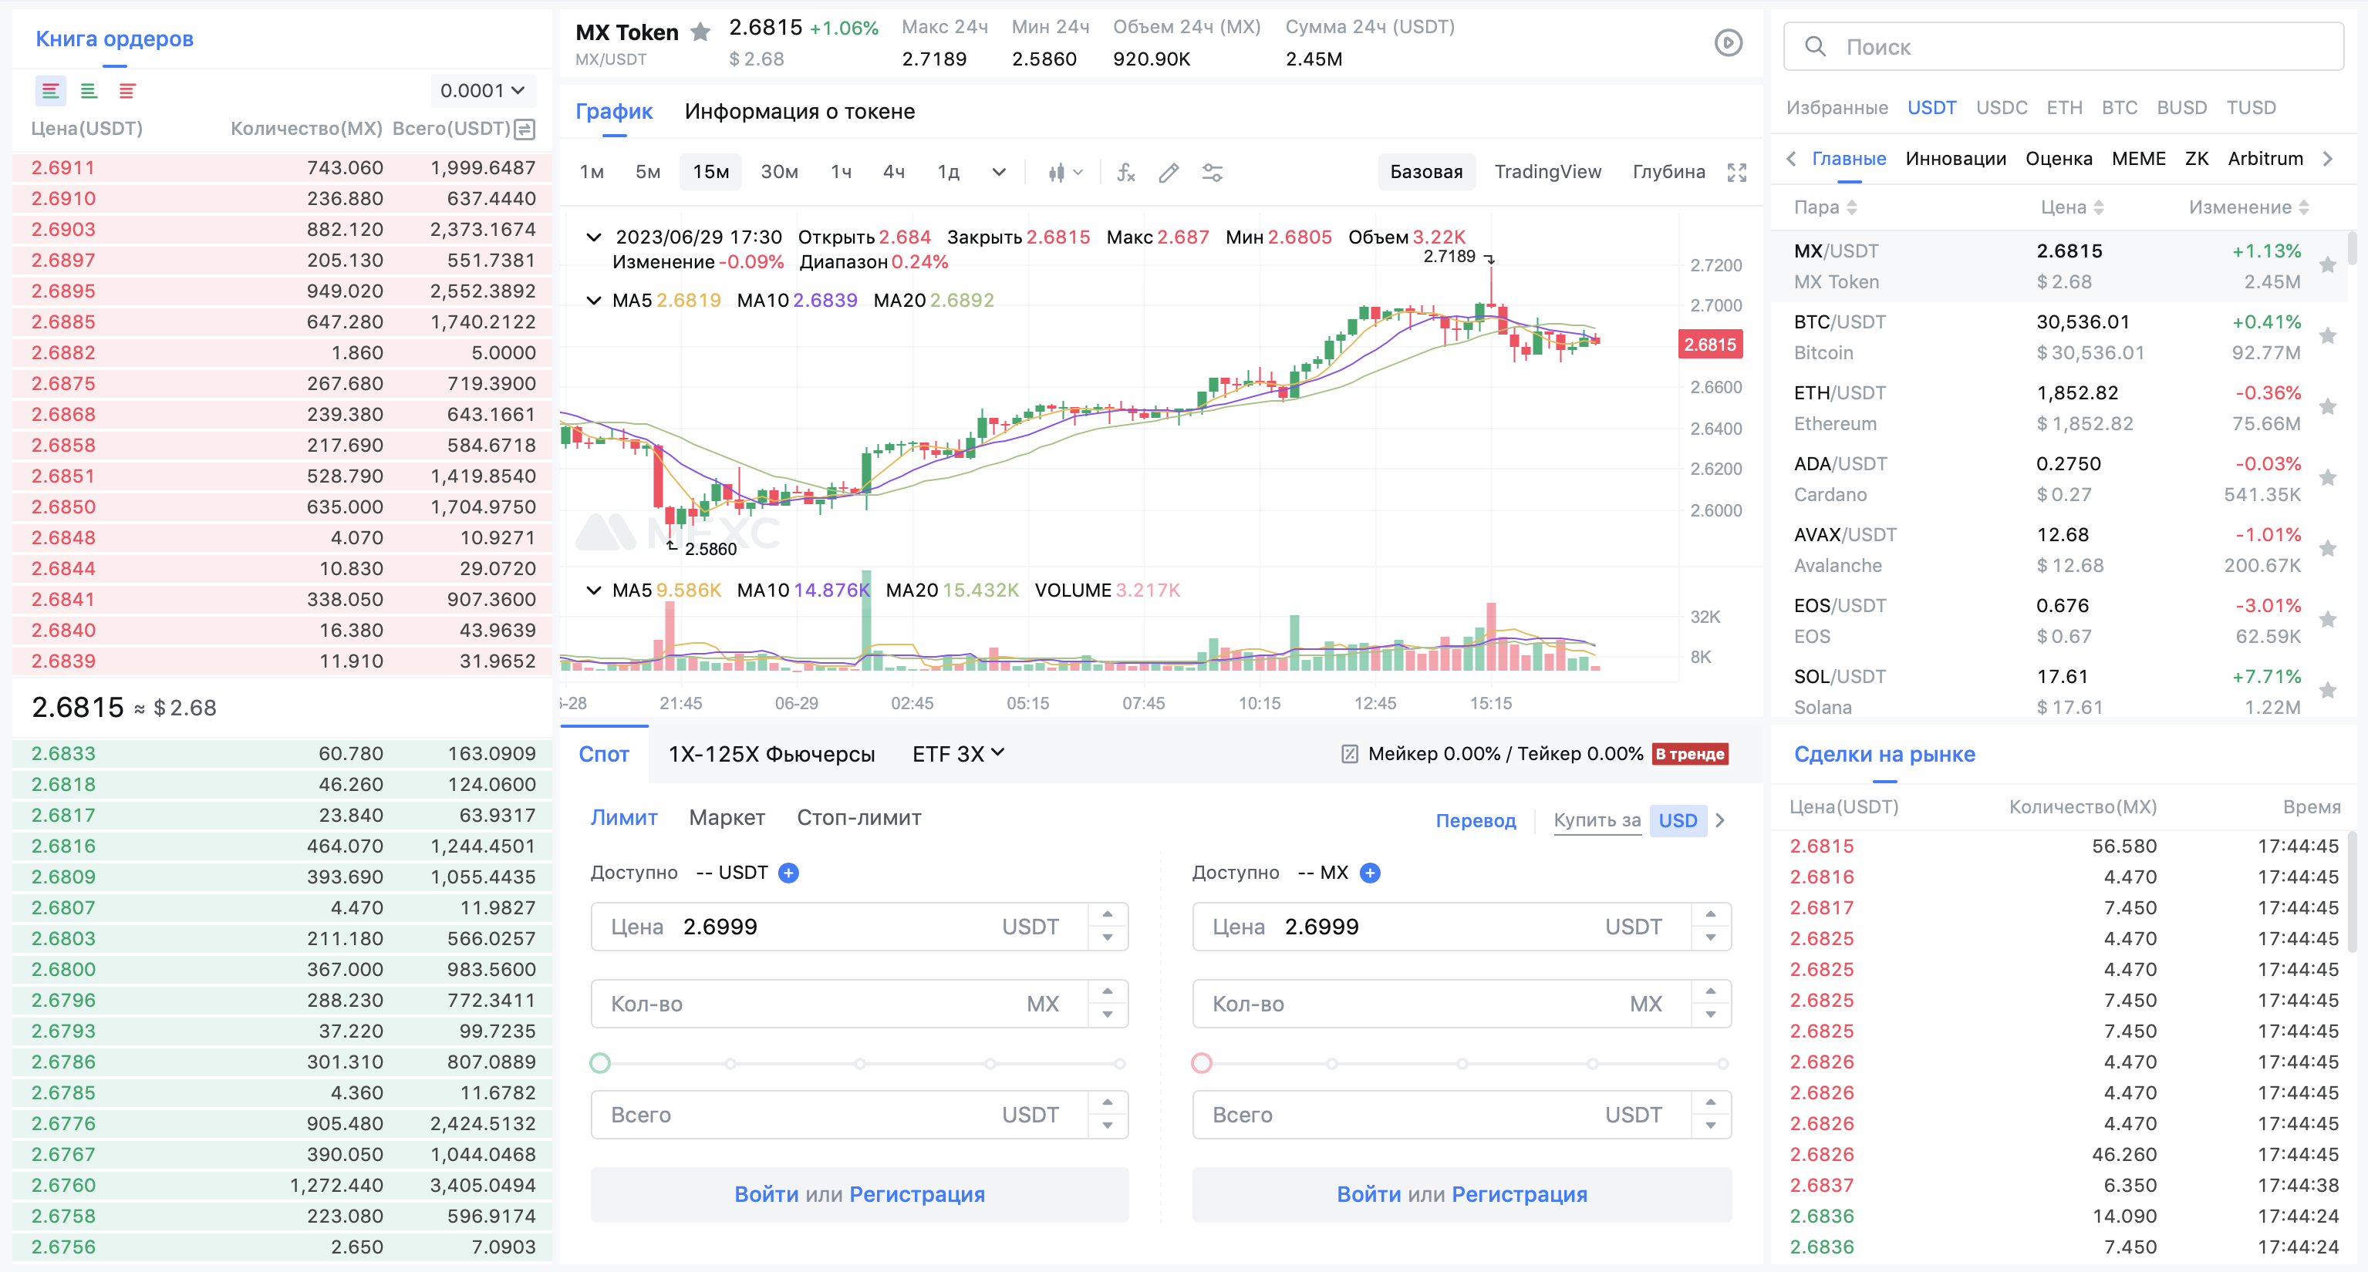The width and height of the screenshot is (2368, 1272).
Task: Show buy orders only in order book
Action: point(88,91)
